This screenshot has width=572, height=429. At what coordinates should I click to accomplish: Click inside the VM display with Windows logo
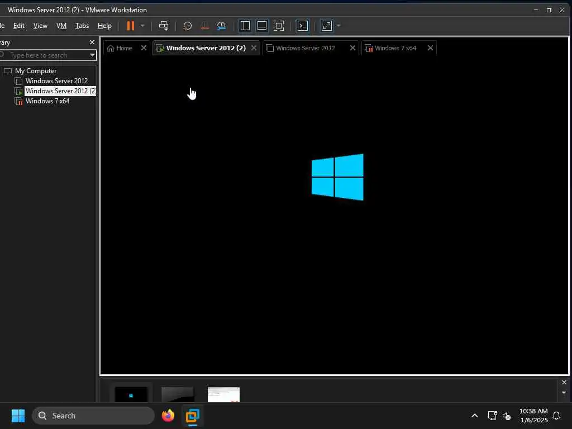(337, 177)
